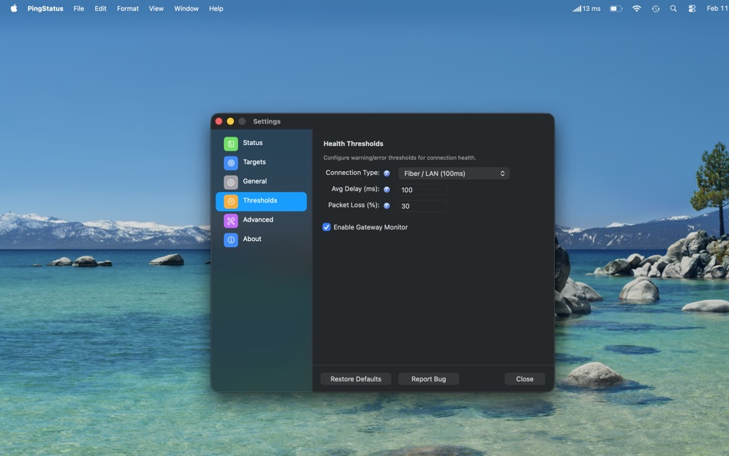Click the Packet Loss input field

click(424, 206)
